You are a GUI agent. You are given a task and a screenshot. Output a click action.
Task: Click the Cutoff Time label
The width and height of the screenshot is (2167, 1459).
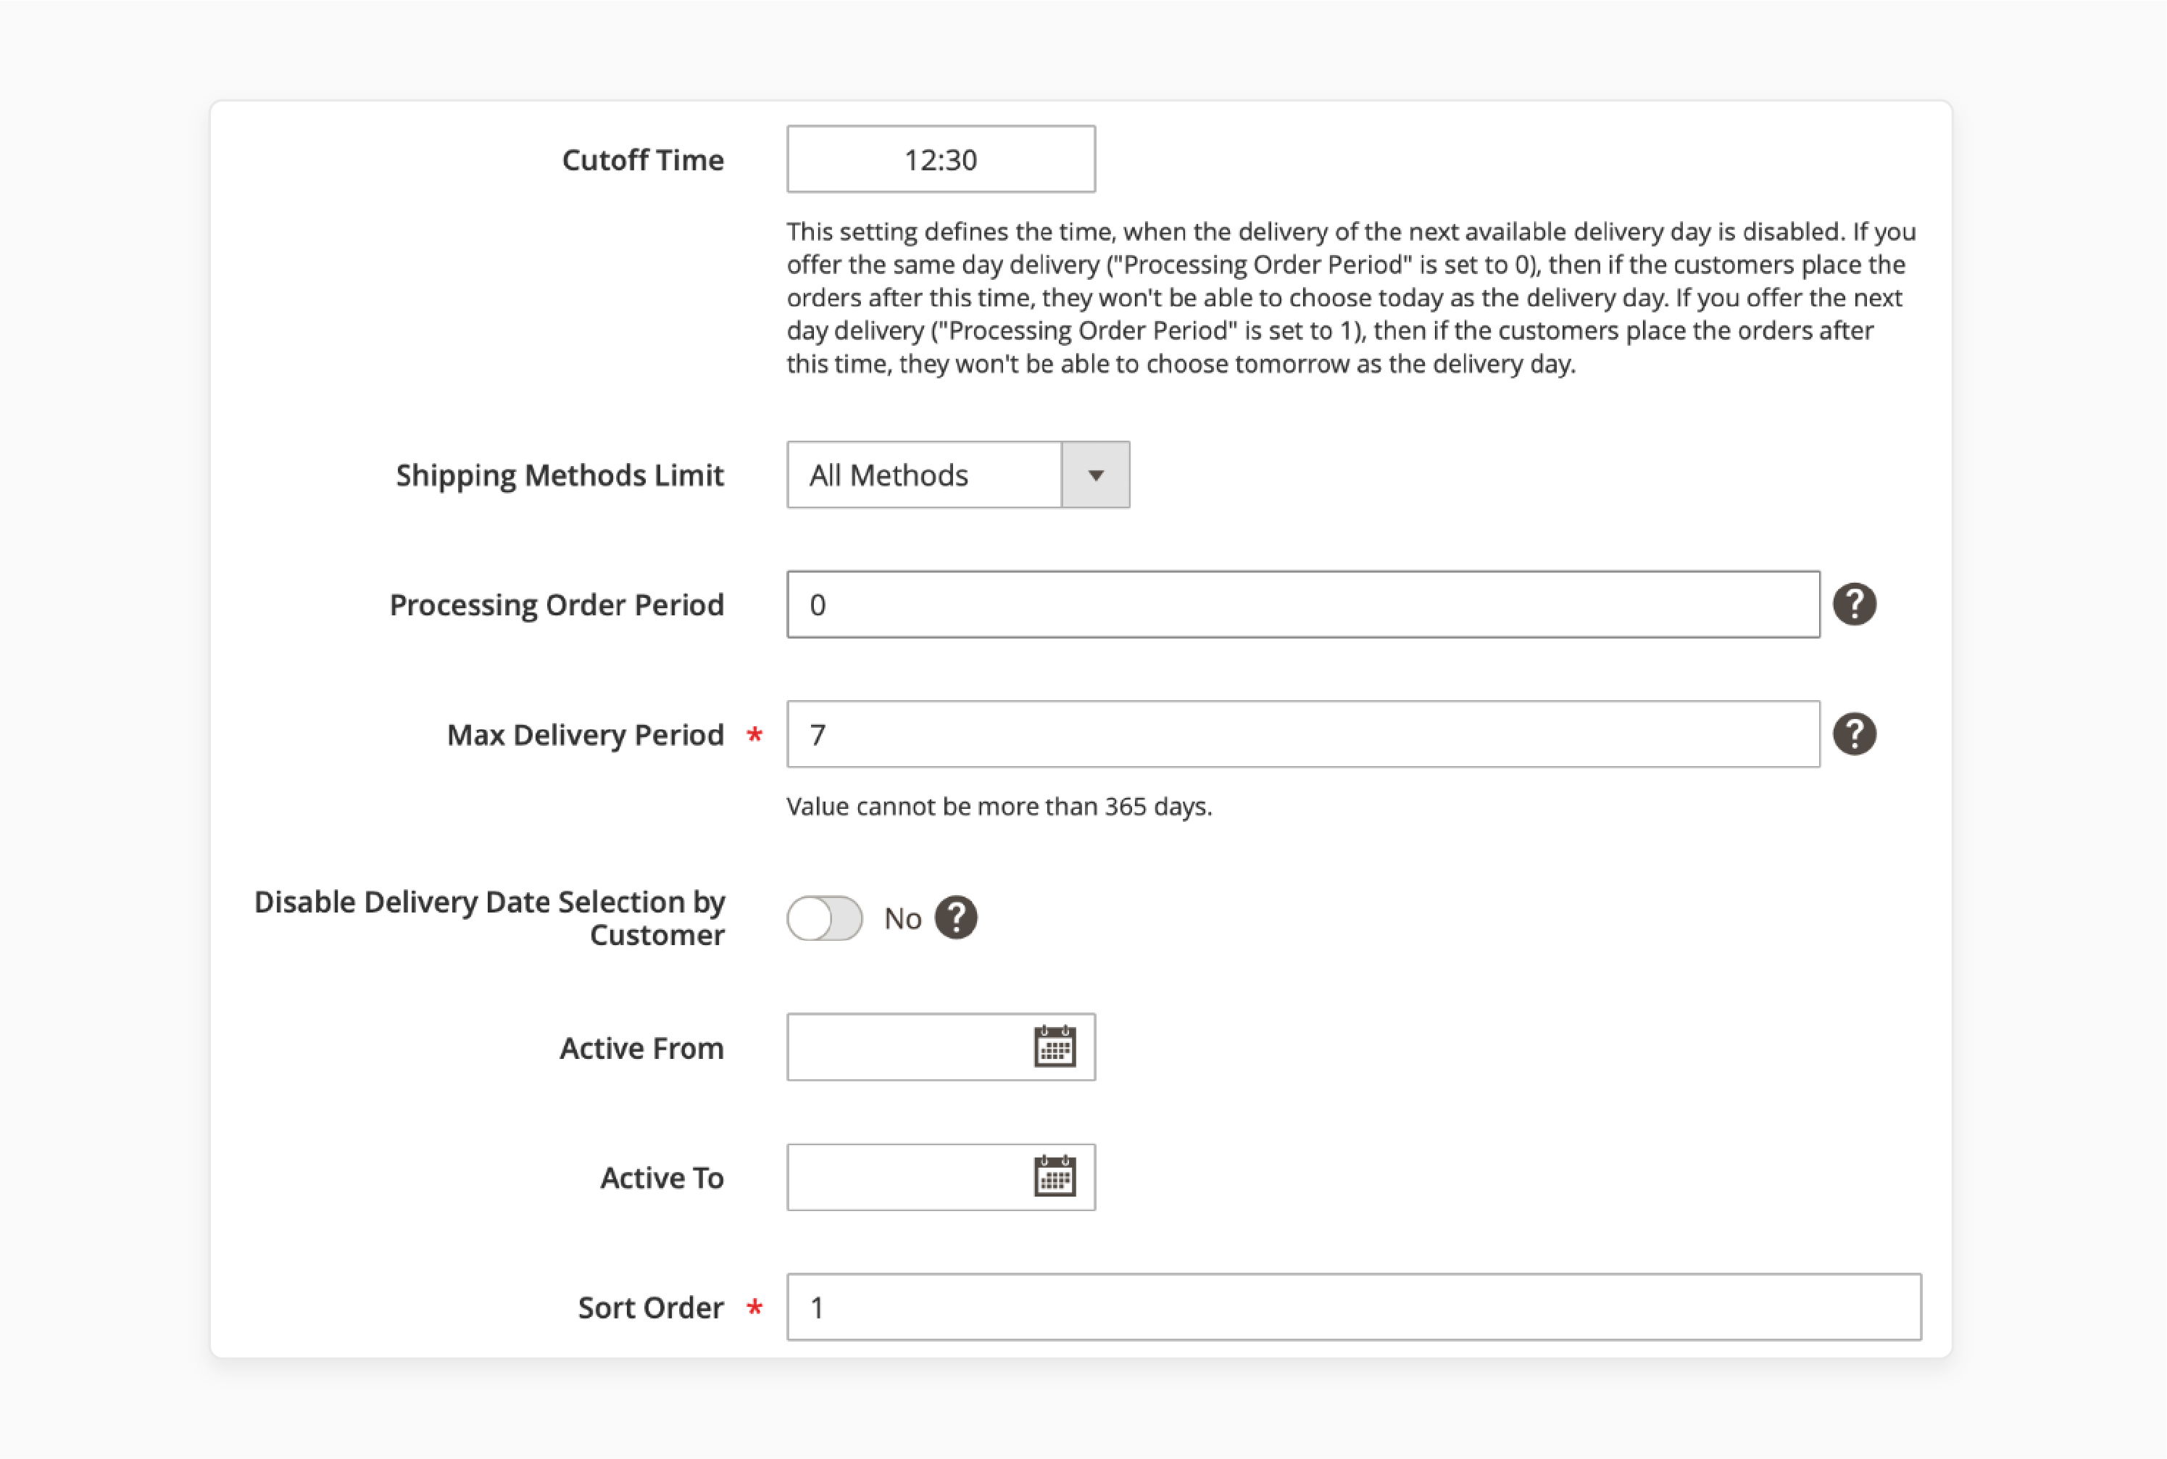click(x=643, y=159)
